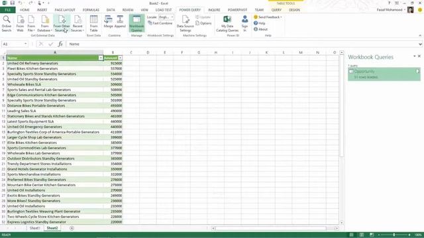This screenshot has height=238, width=424.
Task: Switch to the DESIGN table tools tab
Action: click(294, 10)
